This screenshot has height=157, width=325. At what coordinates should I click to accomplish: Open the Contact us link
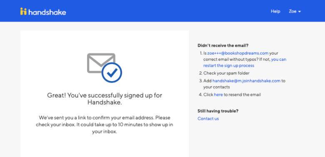(208, 119)
